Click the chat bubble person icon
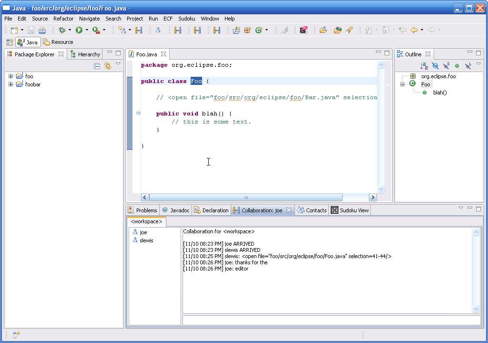This screenshot has height=343, width=488. (122, 30)
